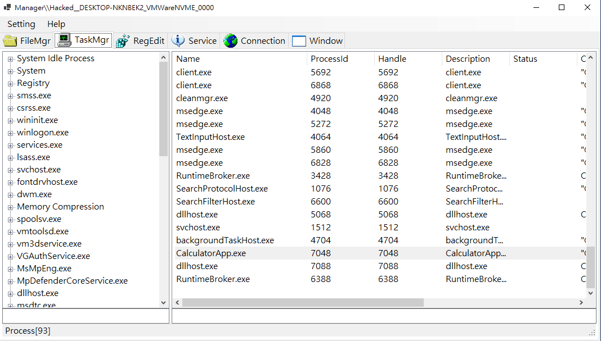Screen dimensions: 601x341
Task: Select cleanmgr.exe in the process list
Action: 202,98
